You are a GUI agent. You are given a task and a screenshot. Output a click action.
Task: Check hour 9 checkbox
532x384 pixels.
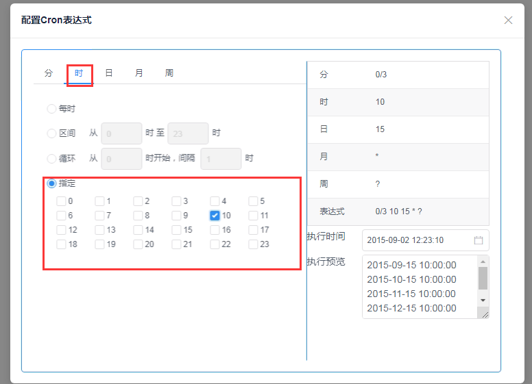pos(176,216)
